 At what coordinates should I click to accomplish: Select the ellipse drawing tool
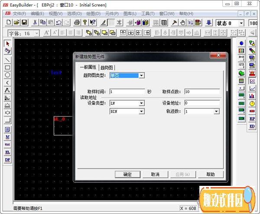coord(8,75)
